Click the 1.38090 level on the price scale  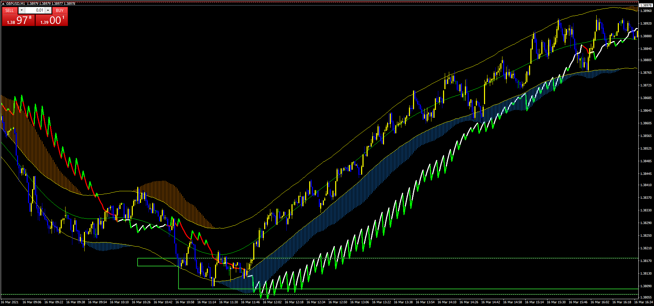coord(645,286)
